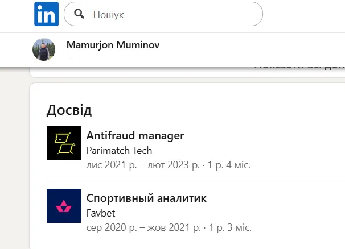Open the Parimatch Tech company name
The image size is (345, 249).
(x=119, y=151)
